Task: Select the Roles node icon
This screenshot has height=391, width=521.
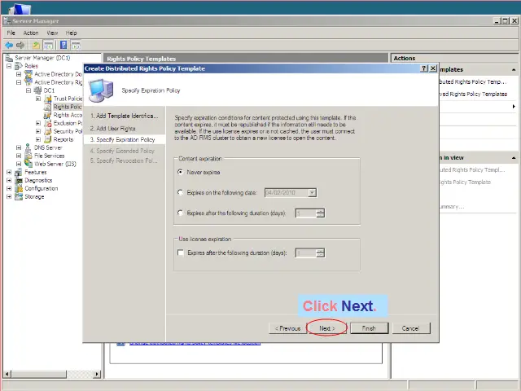Action: (x=19, y=66)
